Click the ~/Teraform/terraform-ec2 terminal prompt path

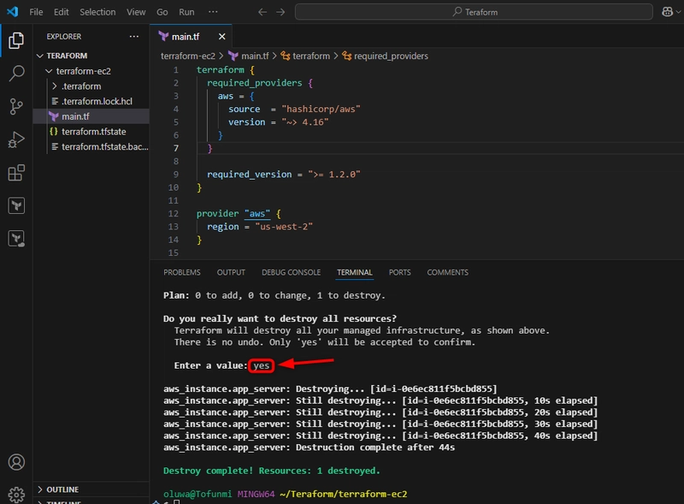click(344, 494)
